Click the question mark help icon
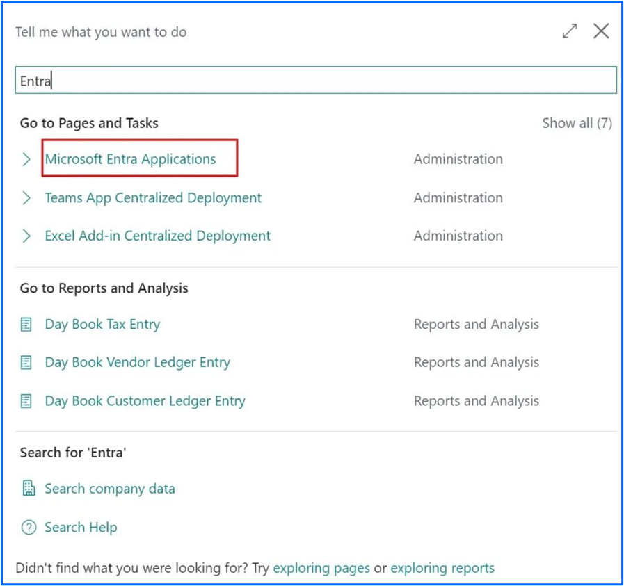 click(x=29, y=528)
